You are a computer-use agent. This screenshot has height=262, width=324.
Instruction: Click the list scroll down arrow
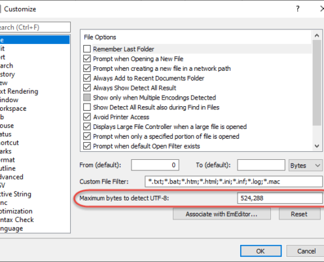(317, 146)
